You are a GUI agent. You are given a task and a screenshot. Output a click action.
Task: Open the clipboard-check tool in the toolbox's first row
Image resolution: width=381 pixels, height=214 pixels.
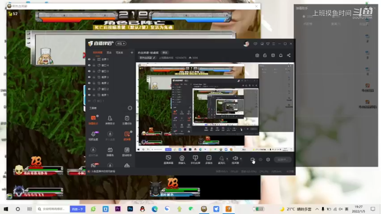point(127,120)
